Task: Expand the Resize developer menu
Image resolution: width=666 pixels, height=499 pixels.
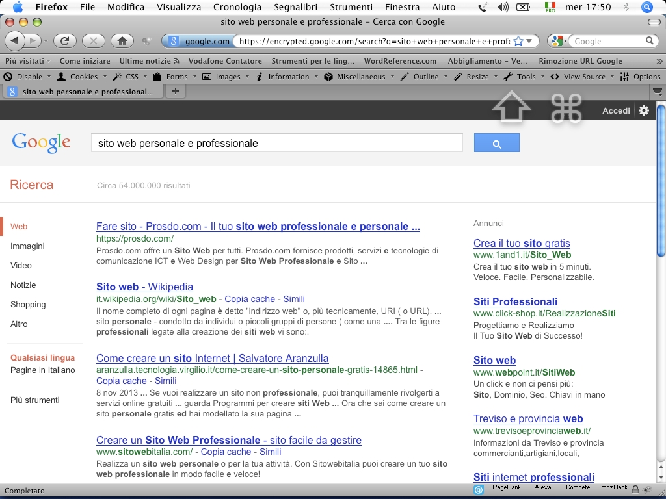Action: (475, 77)
